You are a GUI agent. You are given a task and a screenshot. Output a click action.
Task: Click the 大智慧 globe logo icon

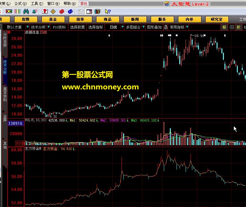point(167,4)
